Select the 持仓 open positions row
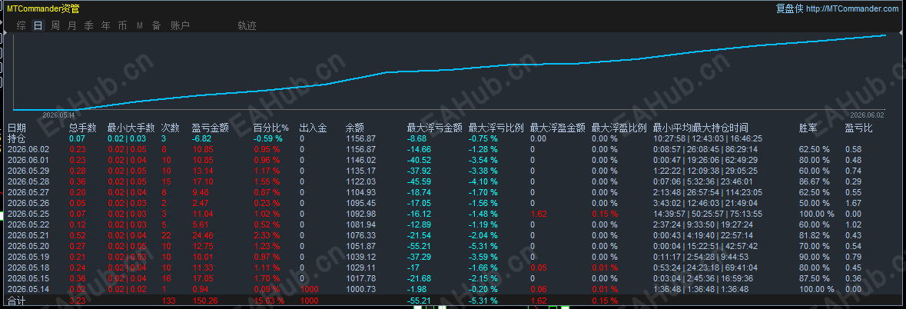Image resolution: width=906 pixels, height=309 pixels. [453, 138]
